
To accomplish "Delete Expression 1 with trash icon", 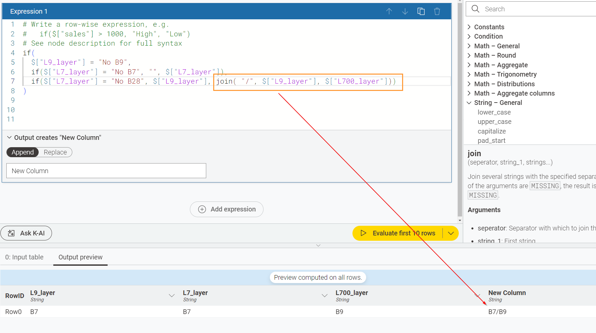I will (437, 11).
